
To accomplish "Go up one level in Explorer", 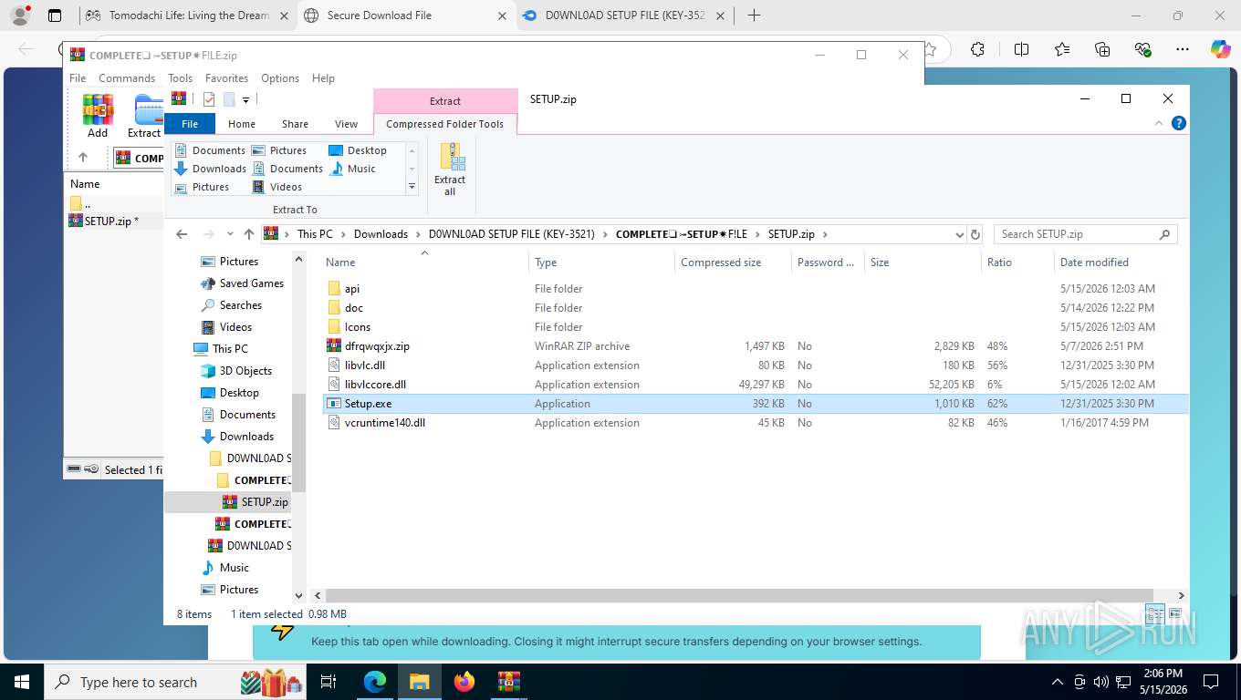I will (x=248, y=234).
